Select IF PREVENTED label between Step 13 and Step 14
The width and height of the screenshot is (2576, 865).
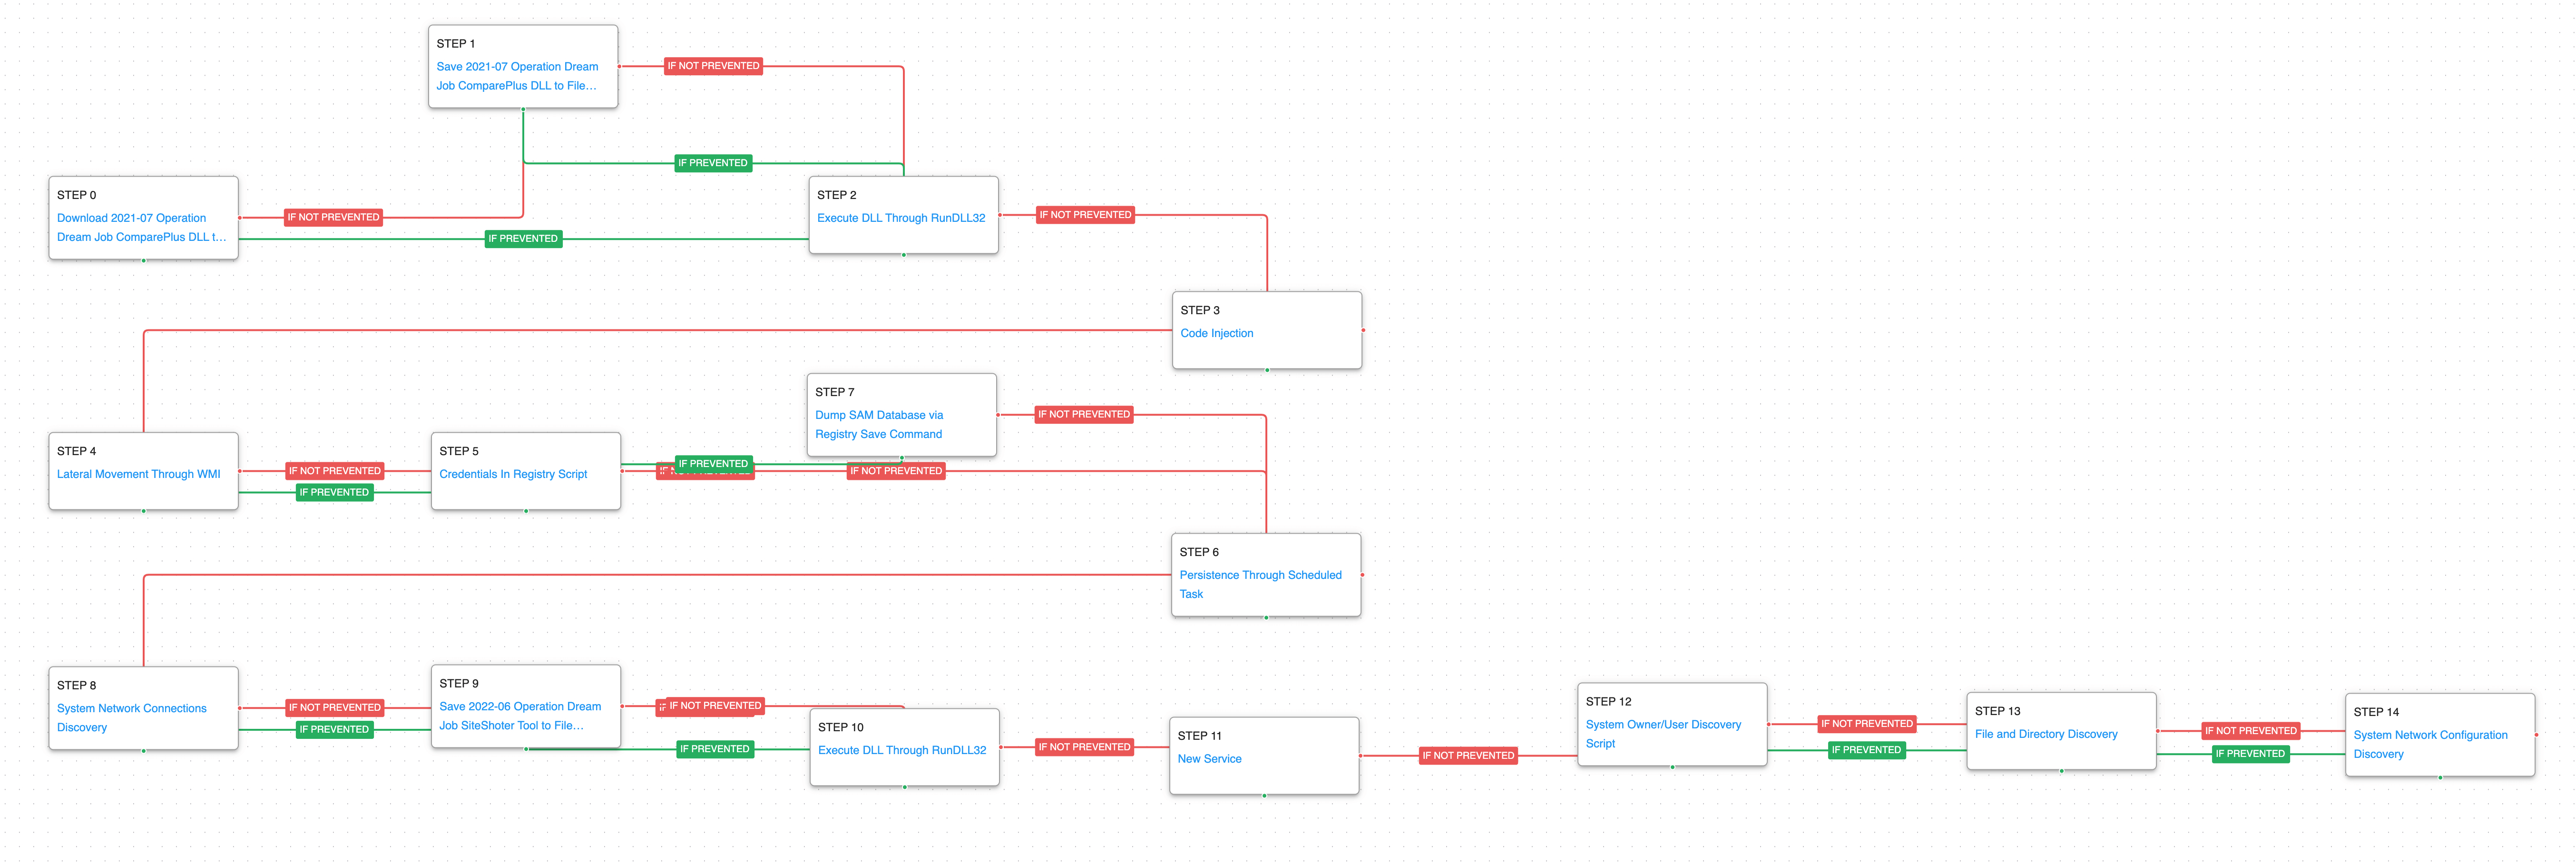[2249, 754]
